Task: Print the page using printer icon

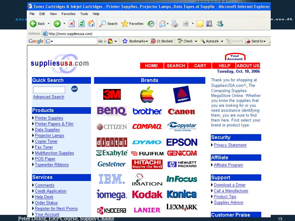Action: pyautogui.click(x=175, y=24)
